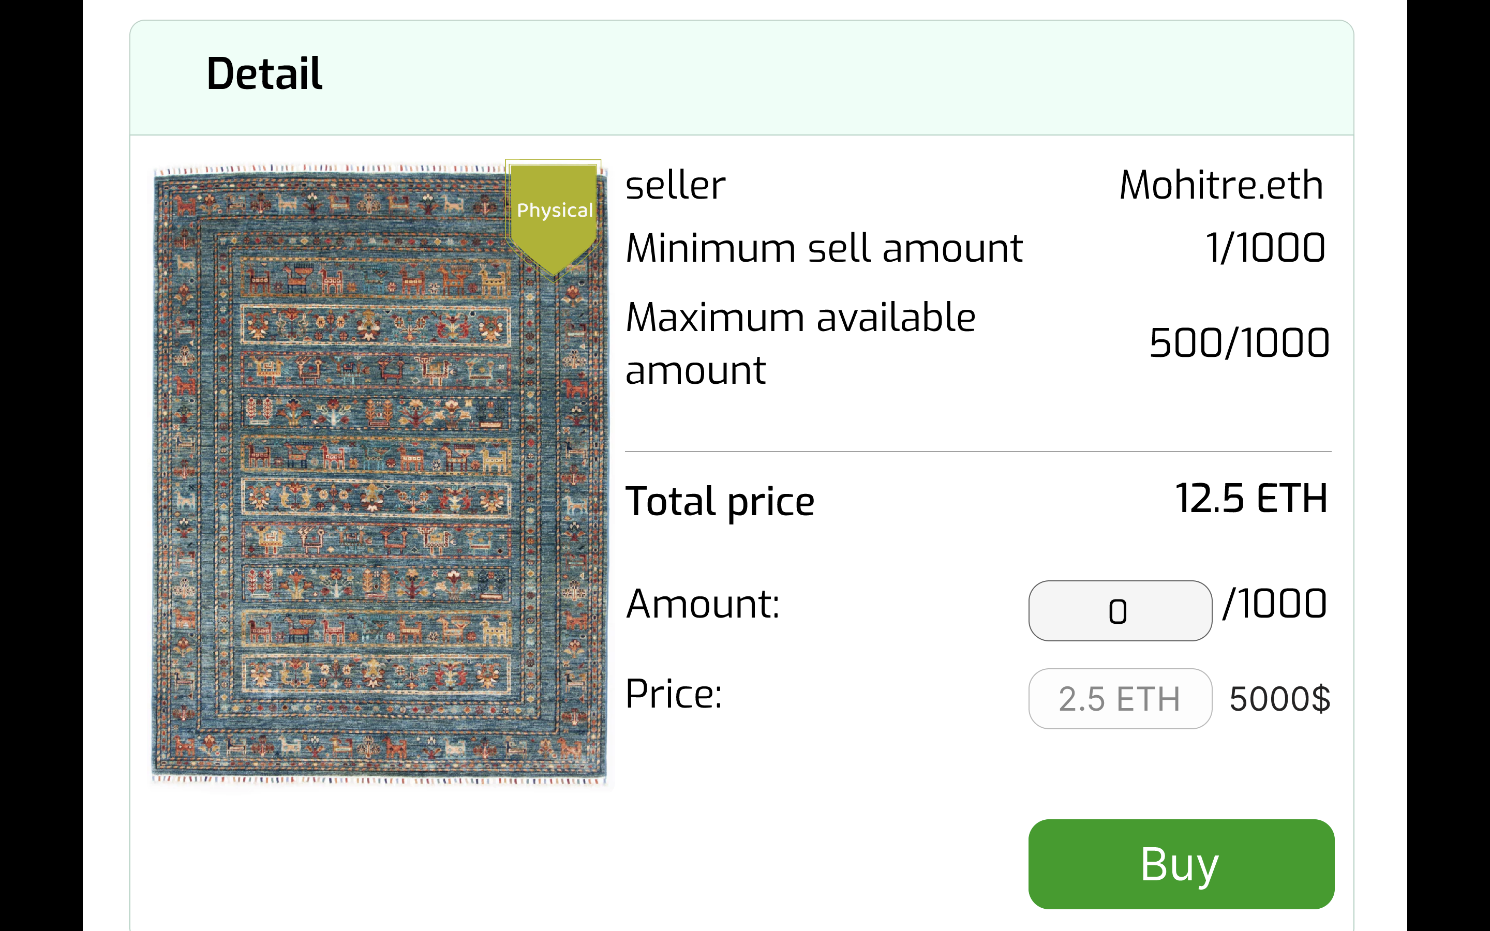Viewport: 1490px width, 931px height.
Task: Select the 5000$ dollar value
Action: coord(1279,699)
